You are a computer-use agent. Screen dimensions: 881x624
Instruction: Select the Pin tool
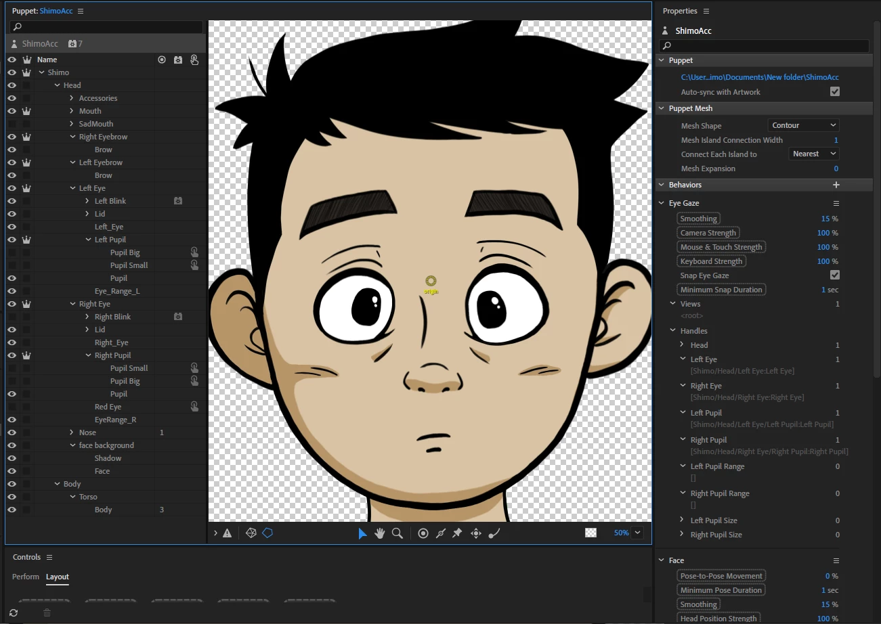pos(458,533)
